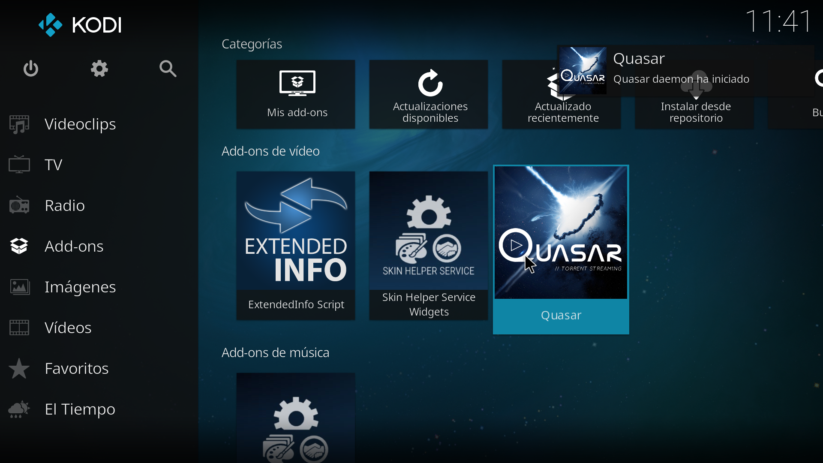The image size is (823, 463).
Task: Click the Add-ons de música heading
Action: click(276, 353)
